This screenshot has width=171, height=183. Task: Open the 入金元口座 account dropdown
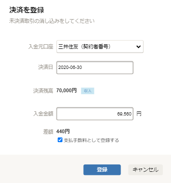coord(100,47)
